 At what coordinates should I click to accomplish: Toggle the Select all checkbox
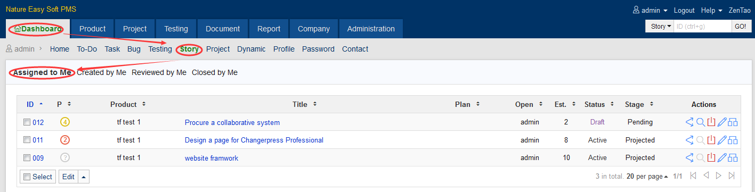27,177
